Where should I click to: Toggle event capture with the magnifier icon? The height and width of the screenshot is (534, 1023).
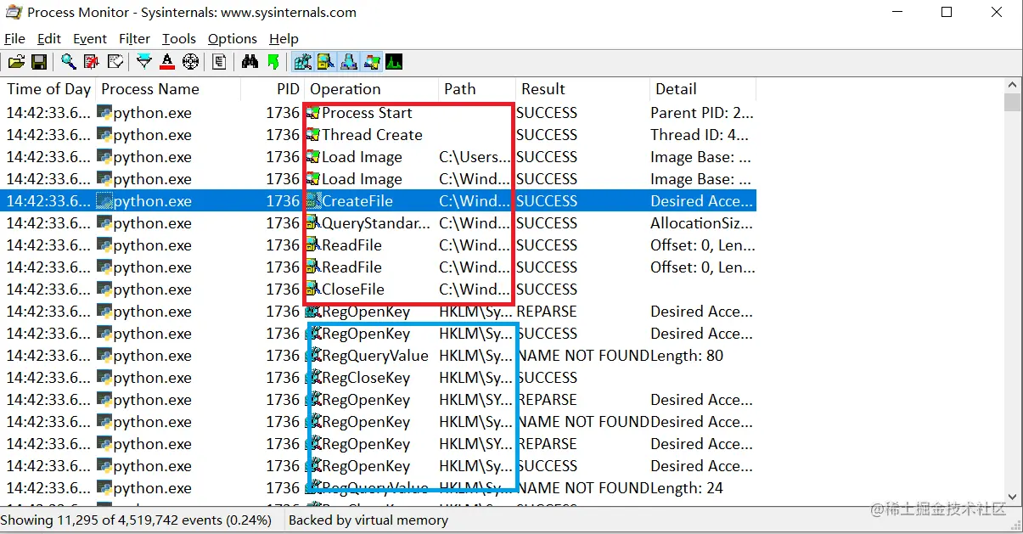coord(69,62)
